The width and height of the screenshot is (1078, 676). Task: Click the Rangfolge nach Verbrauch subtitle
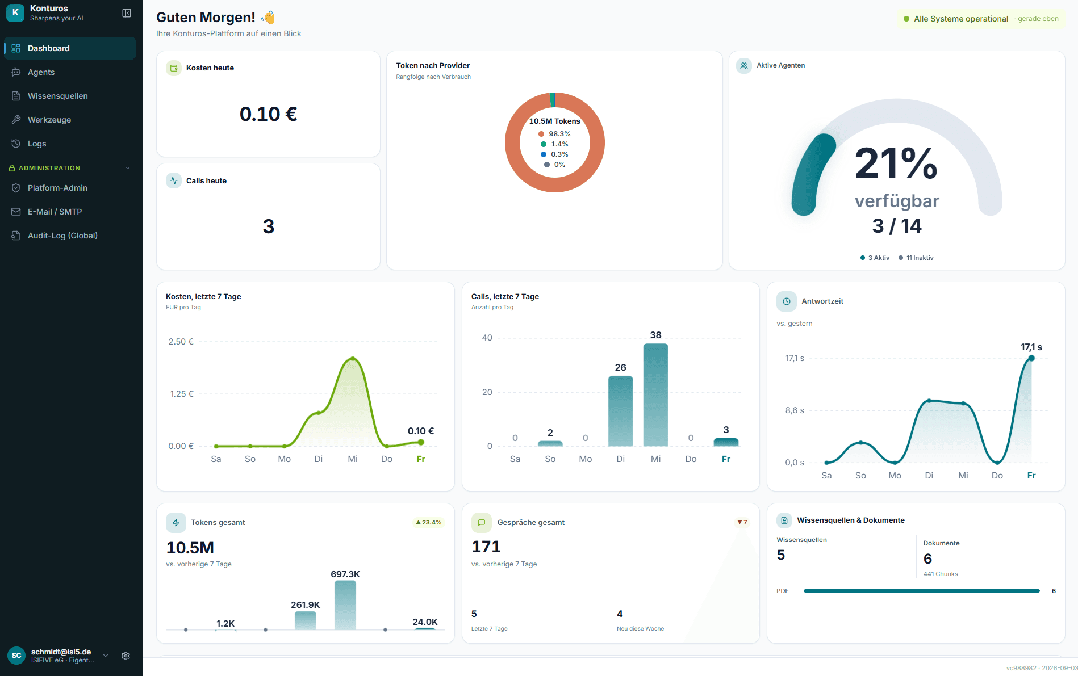(433, 77)
